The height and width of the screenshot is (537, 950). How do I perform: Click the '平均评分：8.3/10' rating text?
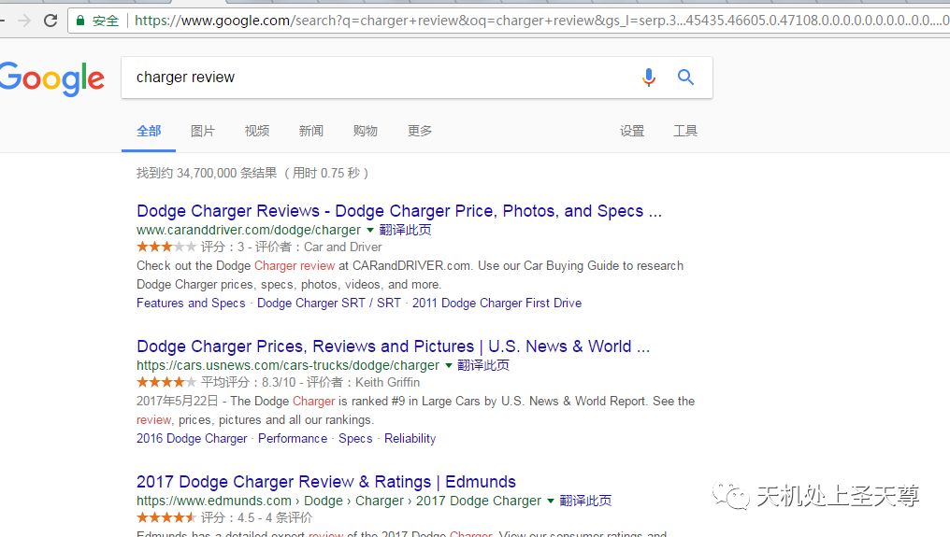point(249,383)
